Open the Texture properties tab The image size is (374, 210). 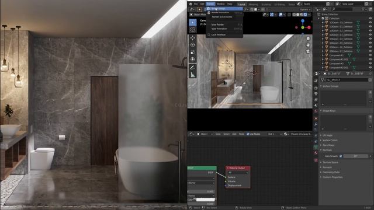[x=316, y=160]
